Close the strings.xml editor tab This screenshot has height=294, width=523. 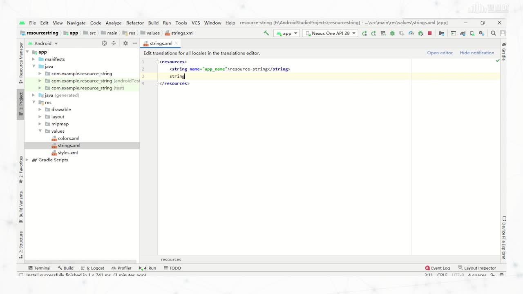click(176, 43)
